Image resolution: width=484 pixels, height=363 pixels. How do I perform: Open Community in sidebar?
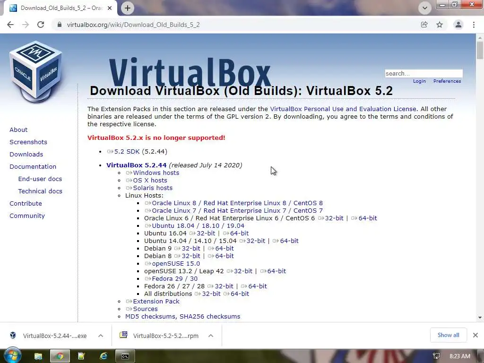point(27,216)
